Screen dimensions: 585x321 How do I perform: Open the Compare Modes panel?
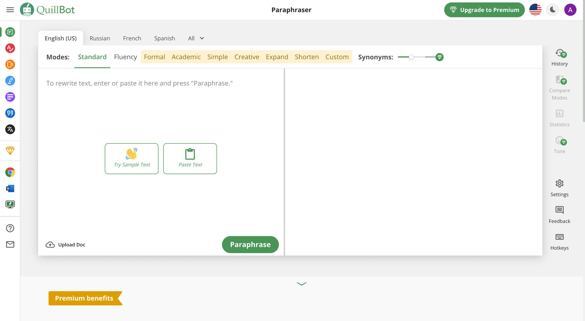559,86
